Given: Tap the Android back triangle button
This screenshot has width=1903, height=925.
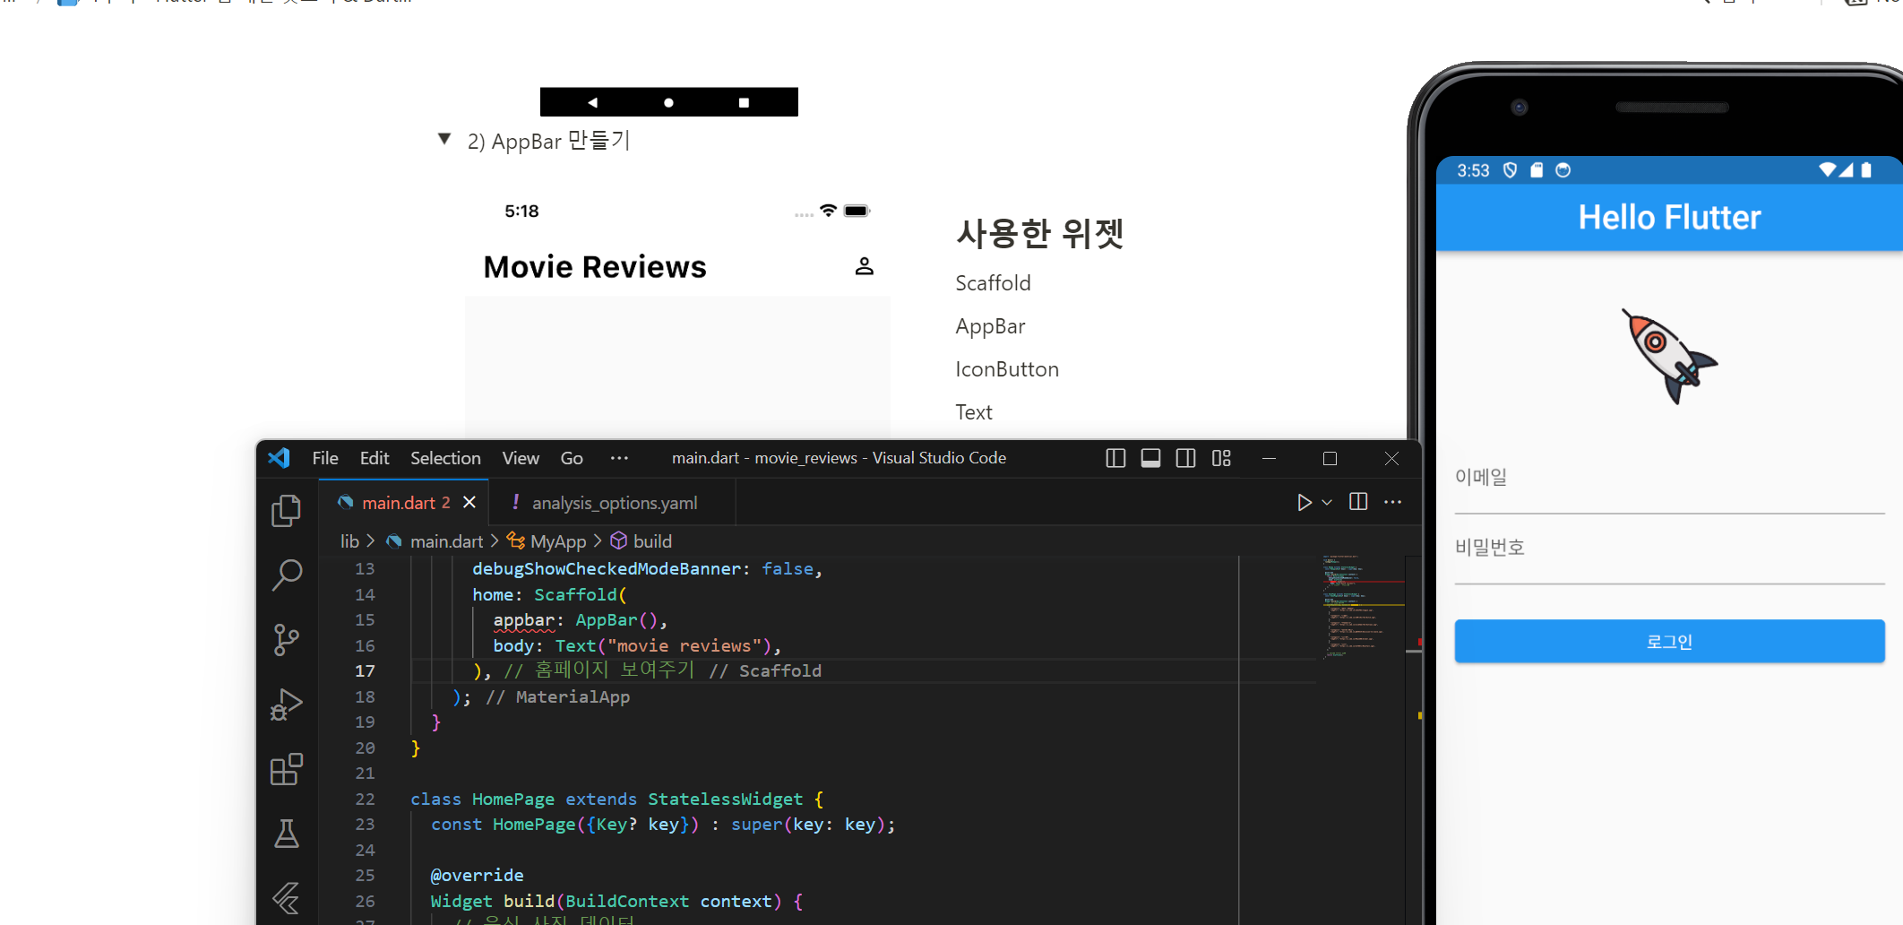Looking at the screenshot, I should point(592,102).
